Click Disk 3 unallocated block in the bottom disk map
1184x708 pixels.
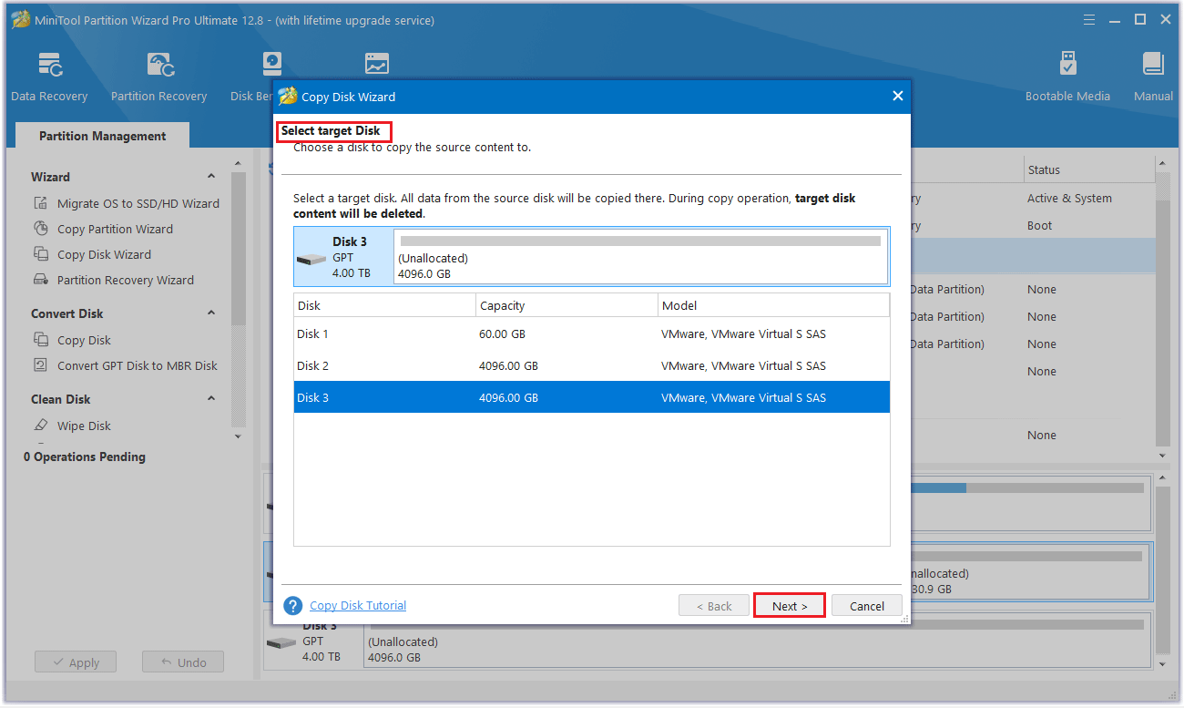(756, 641)
